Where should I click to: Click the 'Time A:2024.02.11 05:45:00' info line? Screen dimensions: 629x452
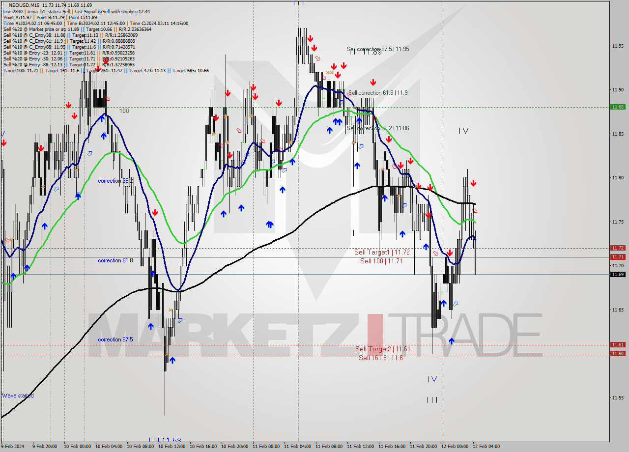point(95,23)
